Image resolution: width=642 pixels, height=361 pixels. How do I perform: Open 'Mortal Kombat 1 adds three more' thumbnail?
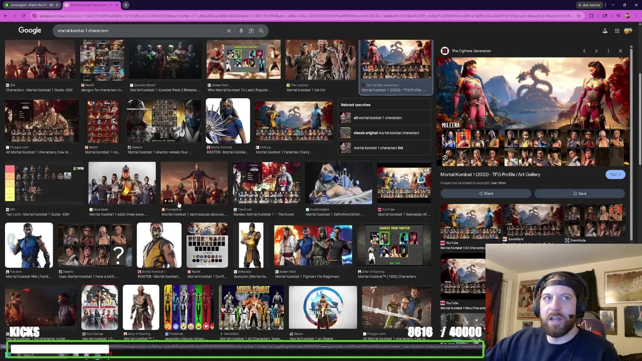[122, 183]
